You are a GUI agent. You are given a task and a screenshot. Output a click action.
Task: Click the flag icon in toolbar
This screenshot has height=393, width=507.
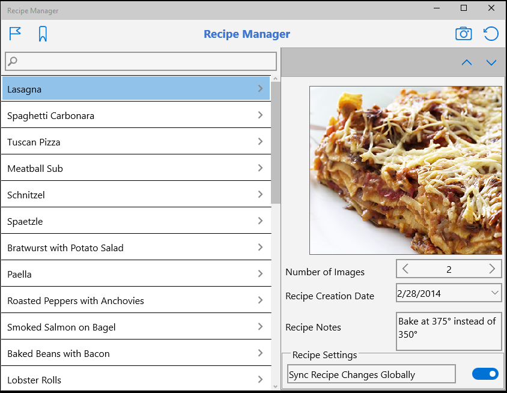pyautogui.click(x=15, y=34)
